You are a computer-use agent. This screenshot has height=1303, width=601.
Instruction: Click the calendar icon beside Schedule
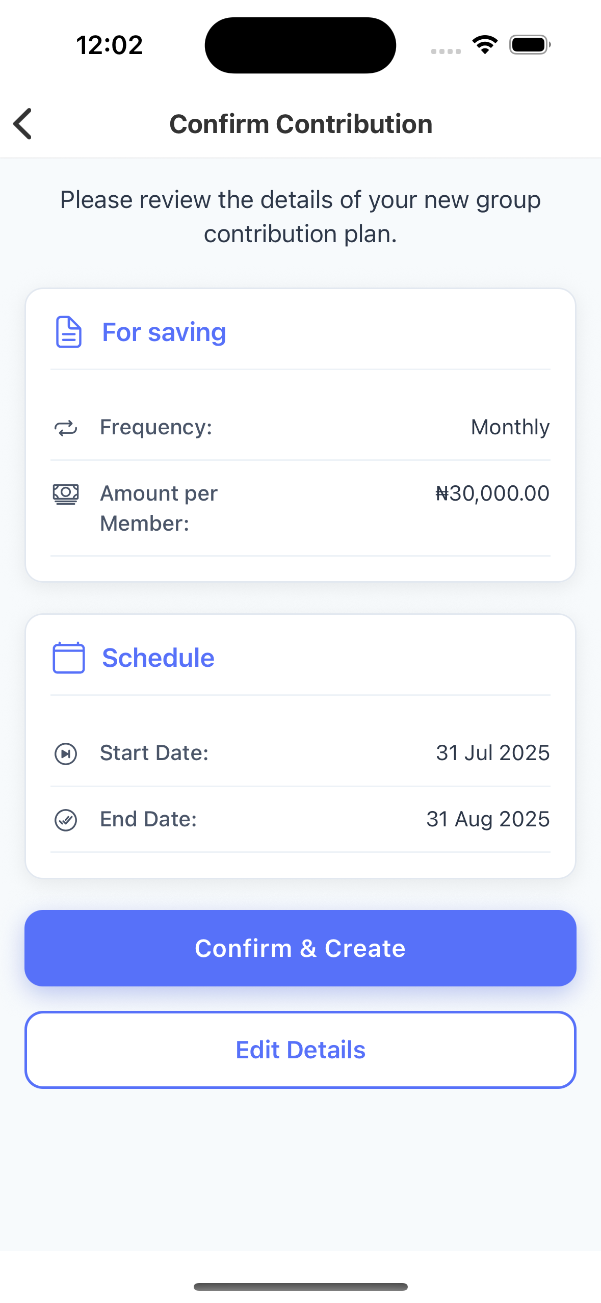point(69,658)
